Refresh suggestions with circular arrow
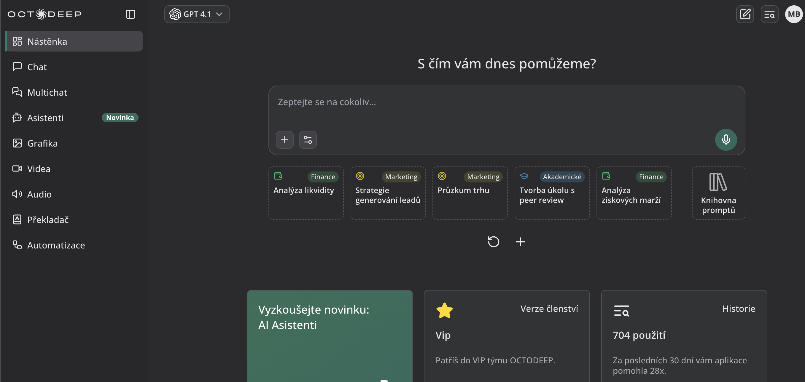Image resolution: width=805 pixels, height=382 pixels. pos(493,242)
